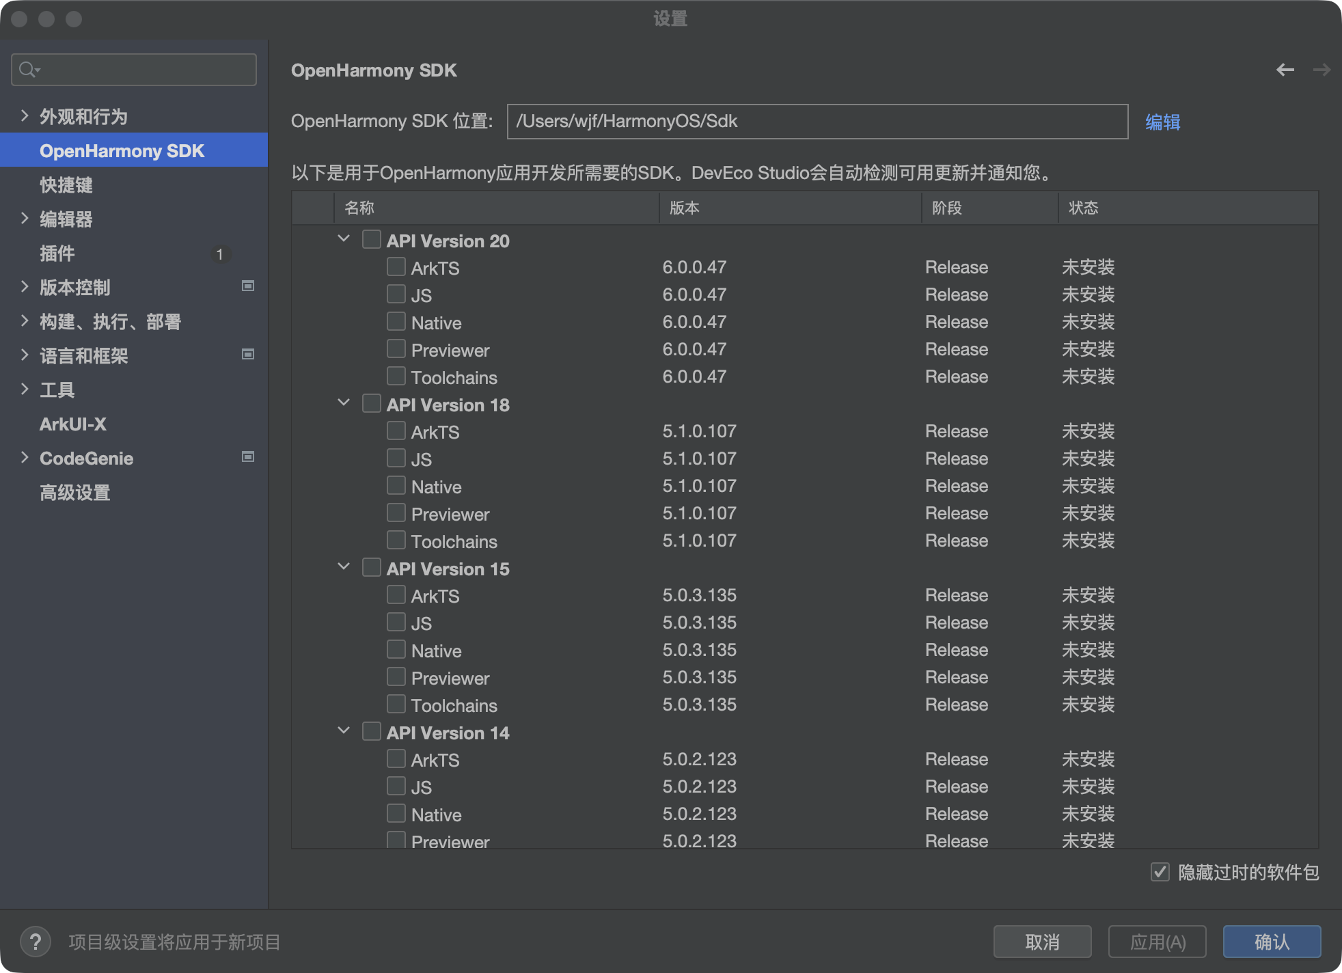Click the panel icon beside 语言和框架

tap(248, 355)
